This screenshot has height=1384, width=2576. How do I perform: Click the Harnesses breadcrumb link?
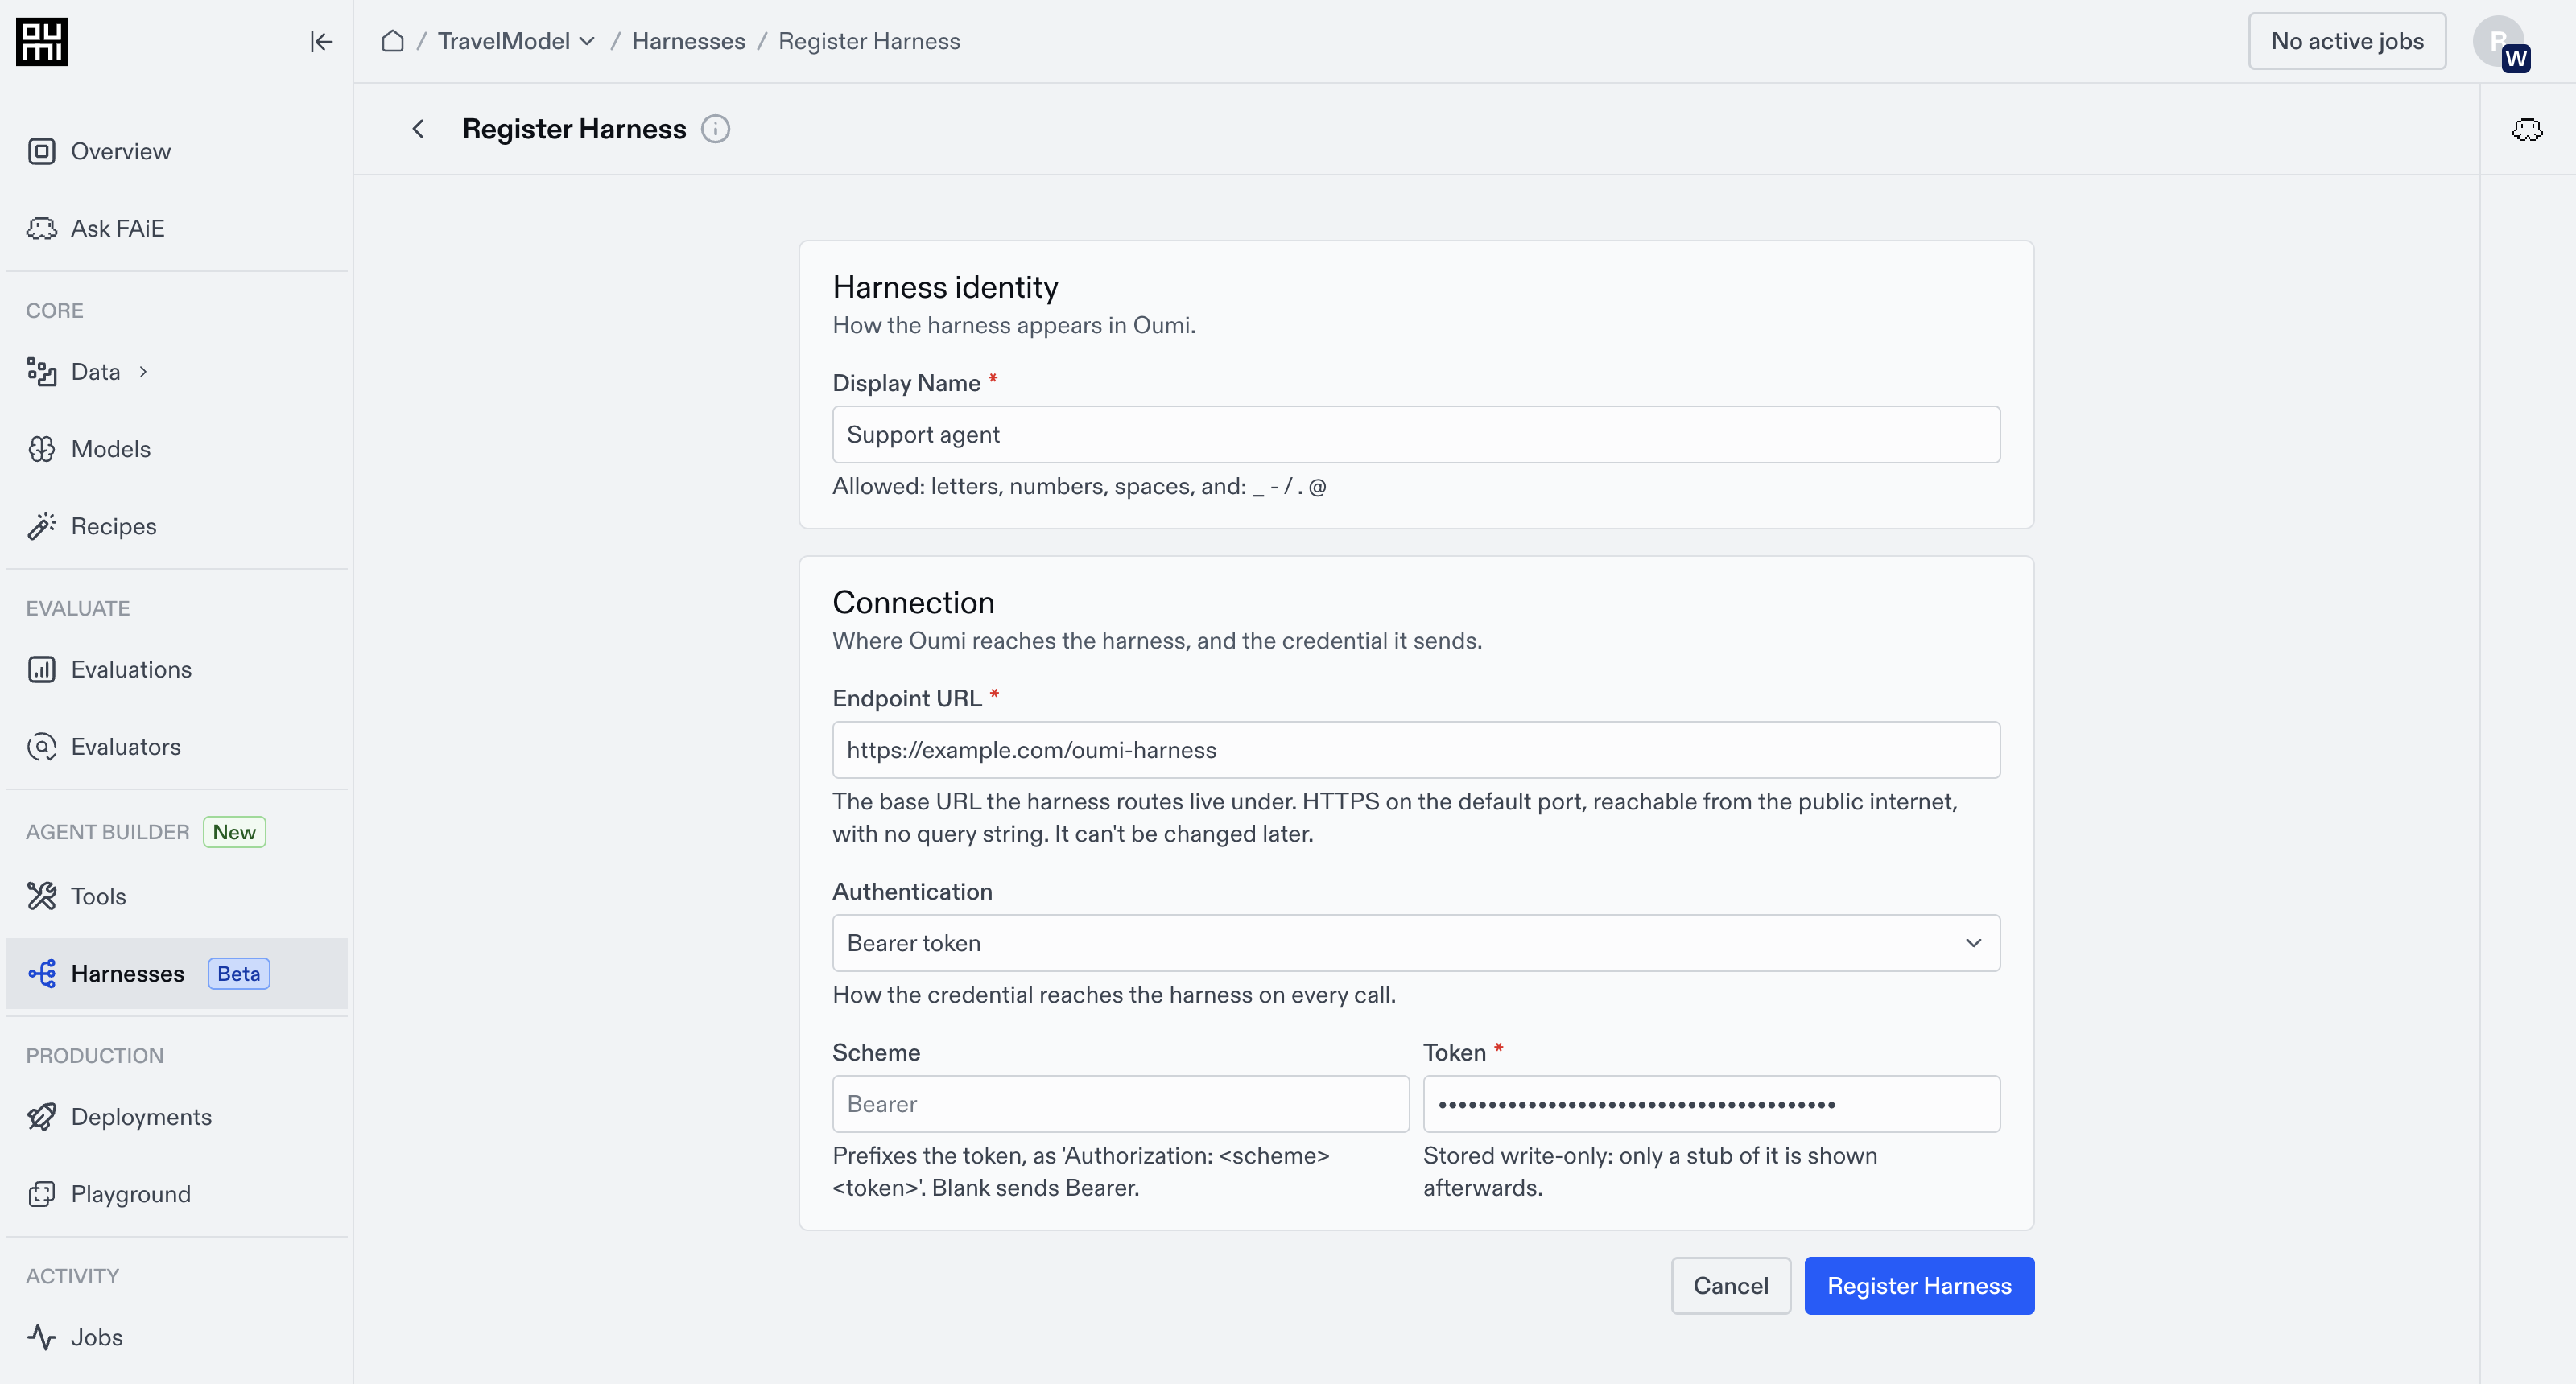[688, 41]
